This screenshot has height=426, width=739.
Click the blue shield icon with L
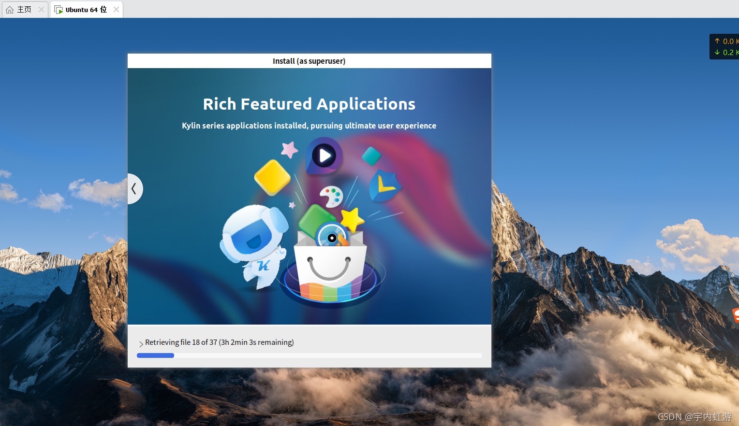coord(385,185)
